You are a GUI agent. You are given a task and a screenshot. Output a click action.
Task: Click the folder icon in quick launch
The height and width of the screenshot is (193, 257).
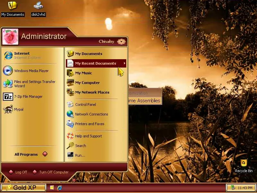coord(52,188)
